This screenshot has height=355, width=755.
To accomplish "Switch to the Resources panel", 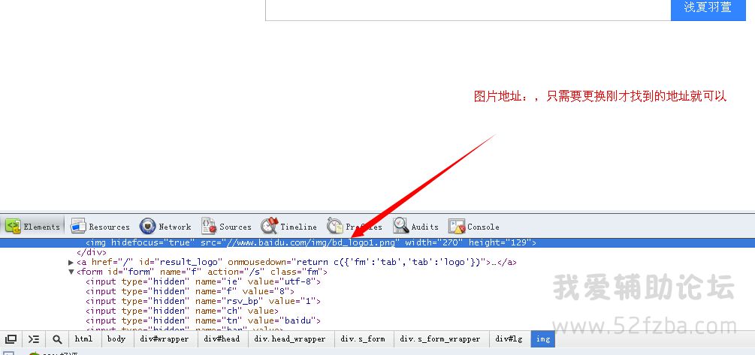I will point(100,227).
